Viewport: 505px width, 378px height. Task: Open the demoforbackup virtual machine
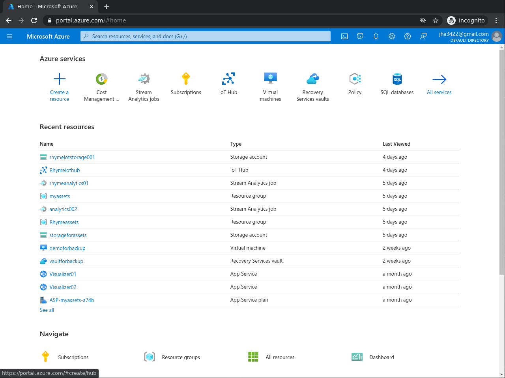coord(67,248)
